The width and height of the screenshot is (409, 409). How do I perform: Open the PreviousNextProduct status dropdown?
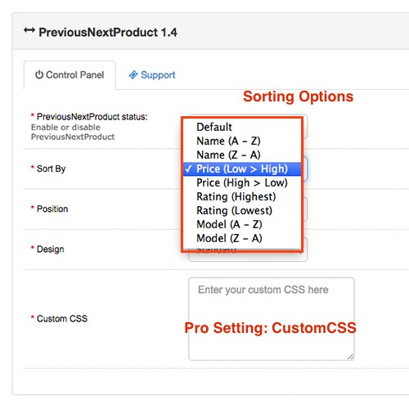(305, 127)
